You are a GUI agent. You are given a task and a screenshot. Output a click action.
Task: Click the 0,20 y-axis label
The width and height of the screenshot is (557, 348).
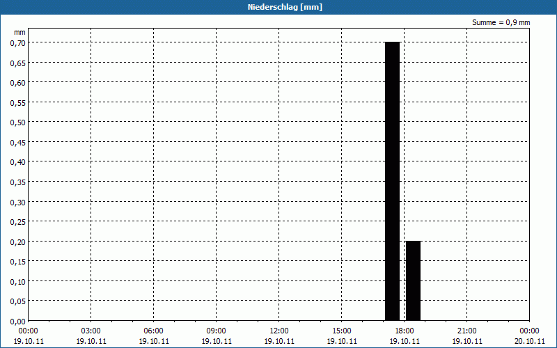pyautogui.click(x=18, y=242)
